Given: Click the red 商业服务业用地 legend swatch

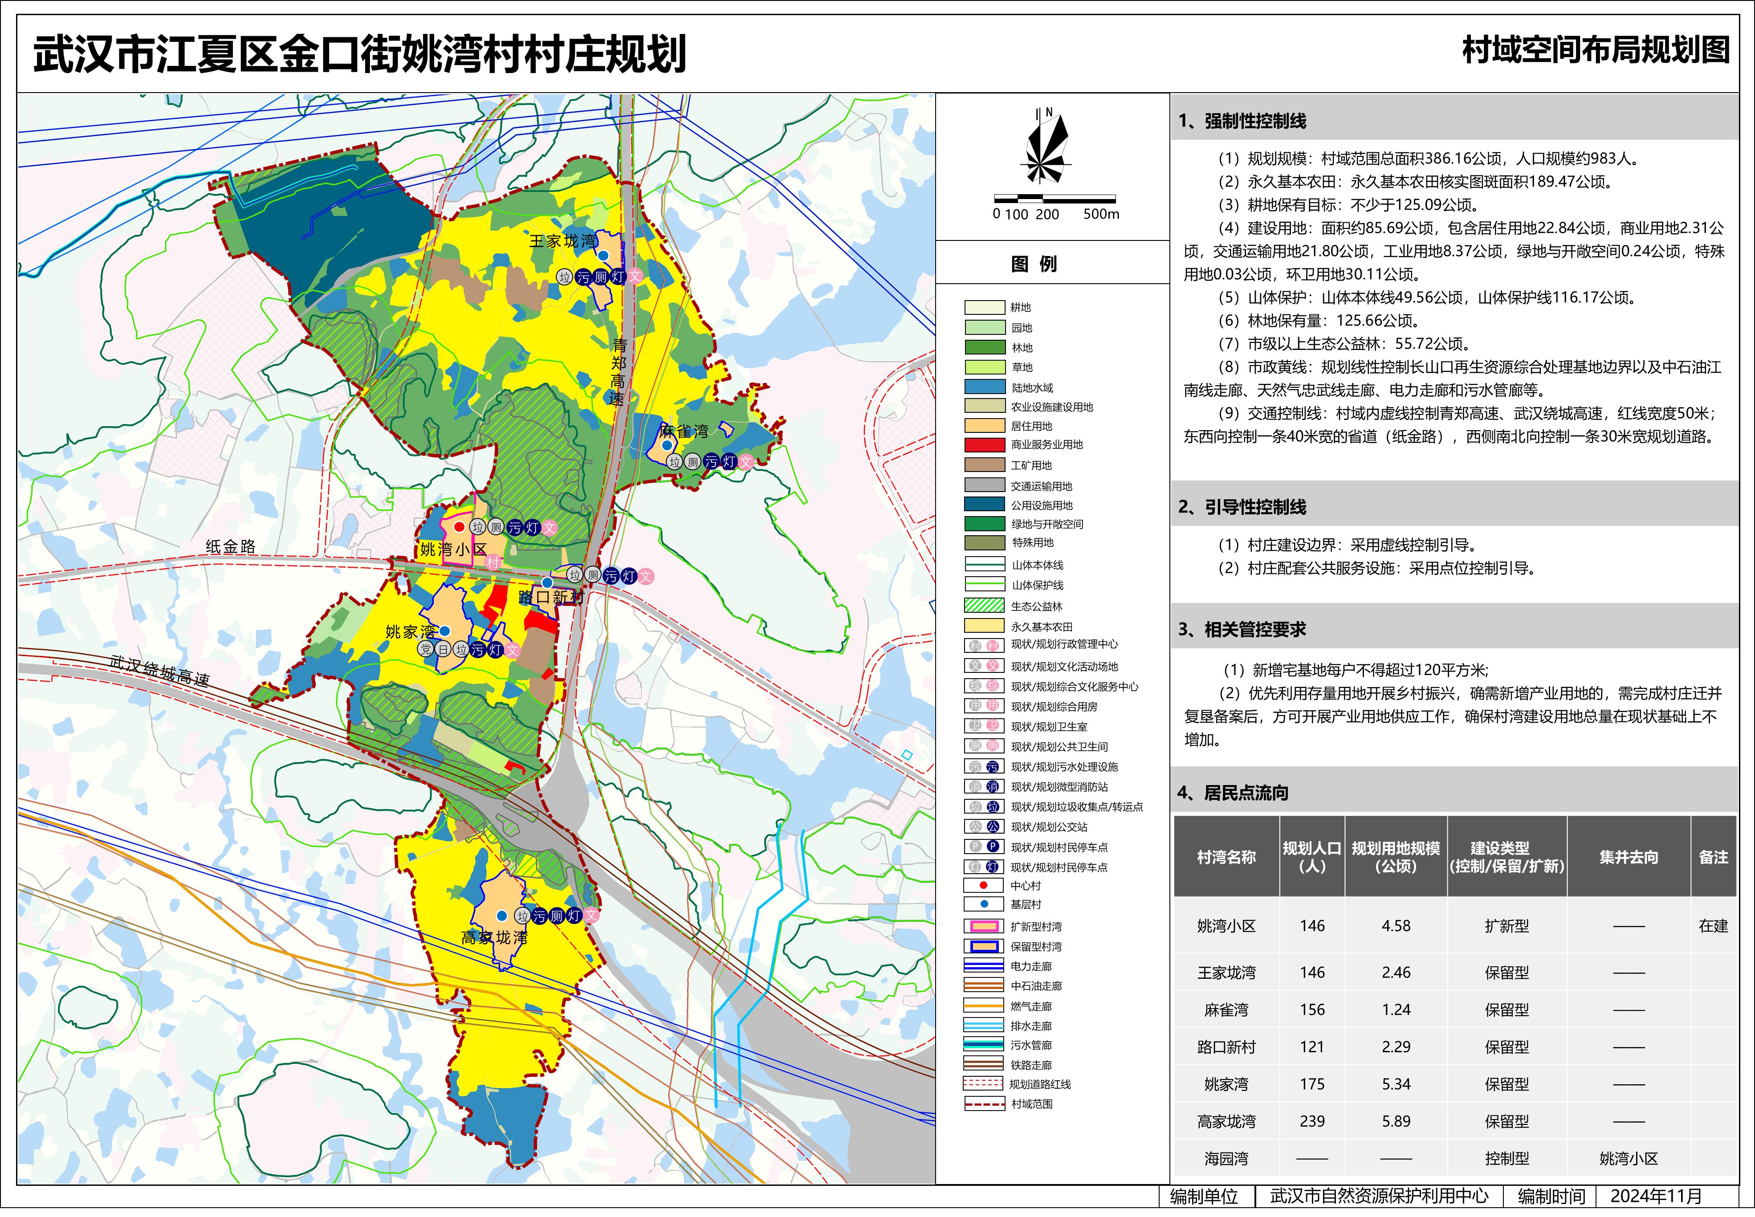Looking at the screenshot, I should pos(984,444).
